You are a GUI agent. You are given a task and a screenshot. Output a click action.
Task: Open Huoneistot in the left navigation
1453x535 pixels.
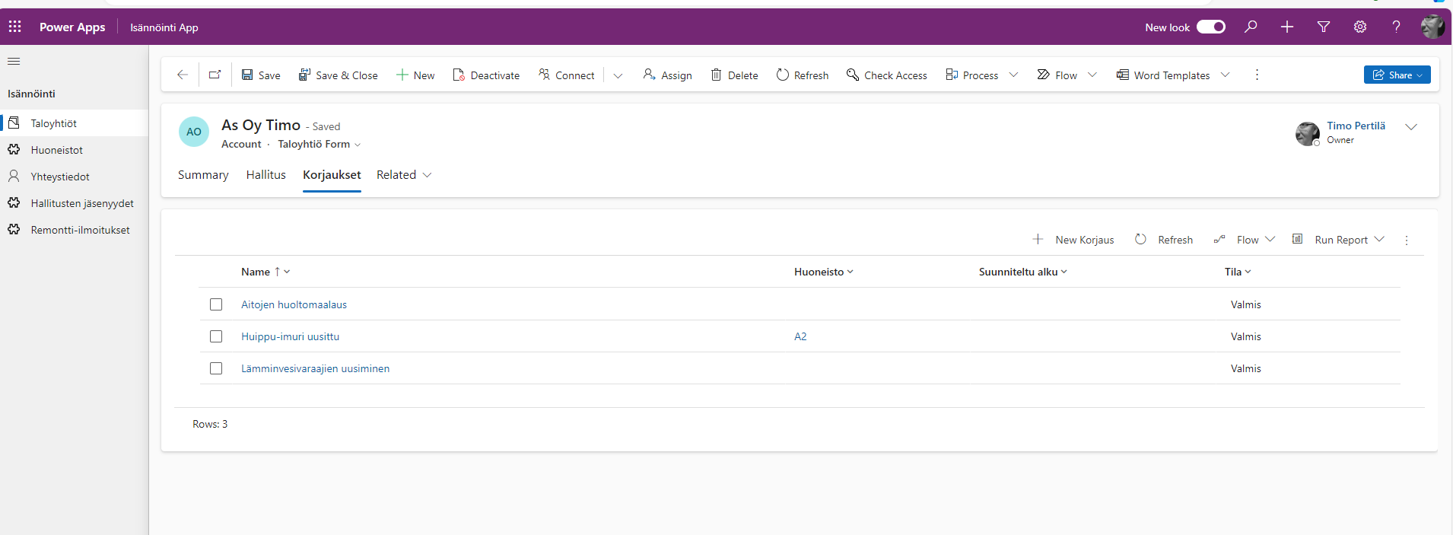point(57,150)
